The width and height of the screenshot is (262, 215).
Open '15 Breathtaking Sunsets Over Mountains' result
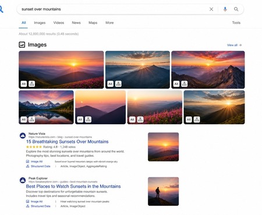(68, 142)
